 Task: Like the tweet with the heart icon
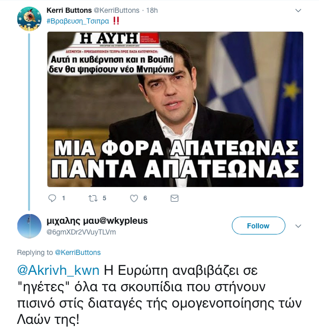134,198
